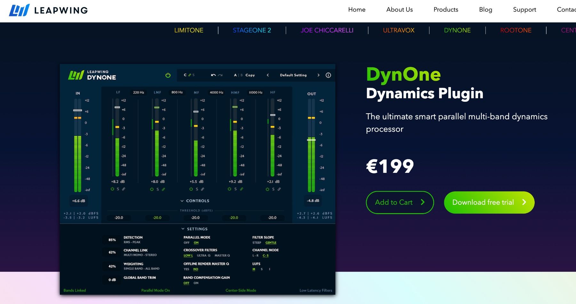Viewport: 576px width, 304px height.
Task: Open the Default Setting preset menu
Action: click(x=293, y=75)
